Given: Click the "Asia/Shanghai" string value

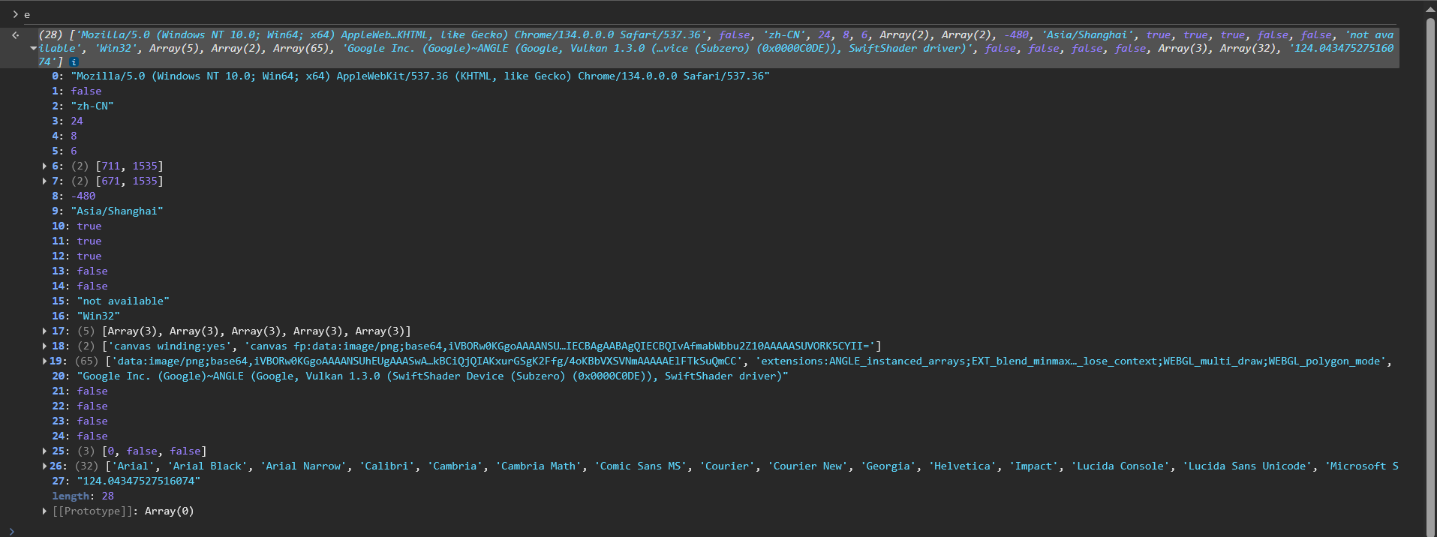Looking at the screenshot, I should (x=117, y=211).
